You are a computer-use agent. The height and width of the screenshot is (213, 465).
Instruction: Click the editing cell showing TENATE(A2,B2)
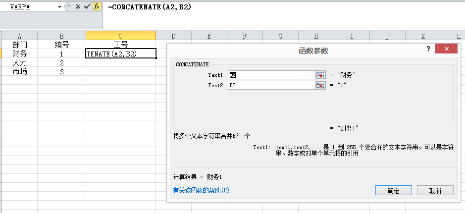pos(121,53)
